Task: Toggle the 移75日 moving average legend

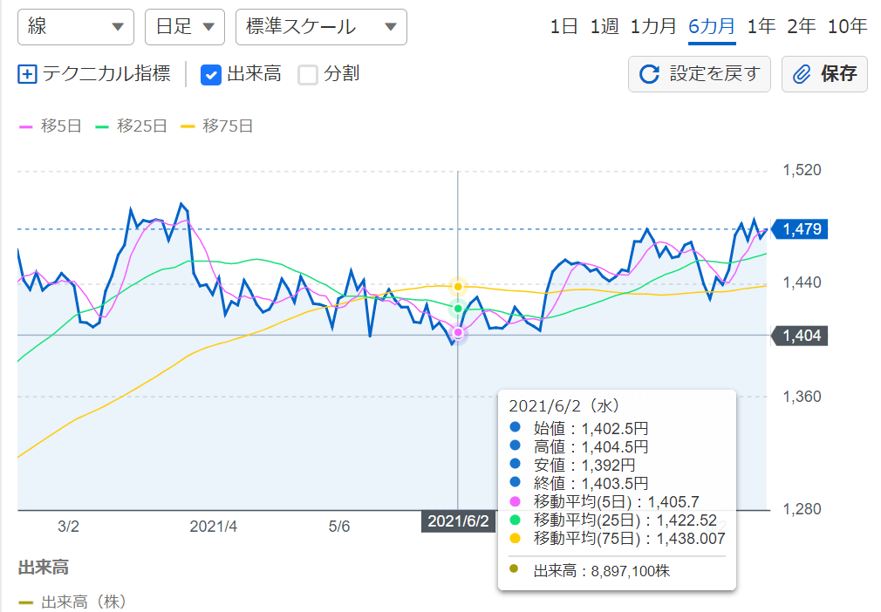Action: [217, 126]
